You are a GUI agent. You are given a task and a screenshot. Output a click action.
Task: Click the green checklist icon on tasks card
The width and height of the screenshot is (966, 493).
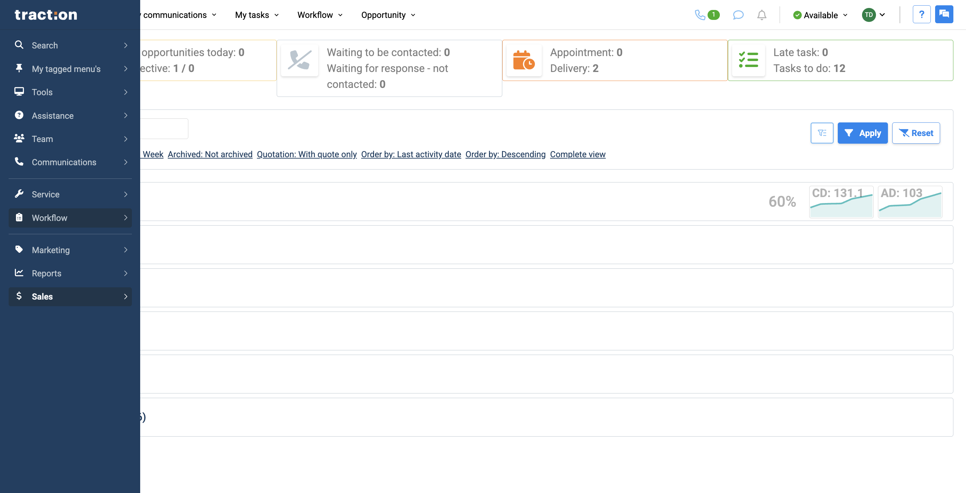point(748,60)
